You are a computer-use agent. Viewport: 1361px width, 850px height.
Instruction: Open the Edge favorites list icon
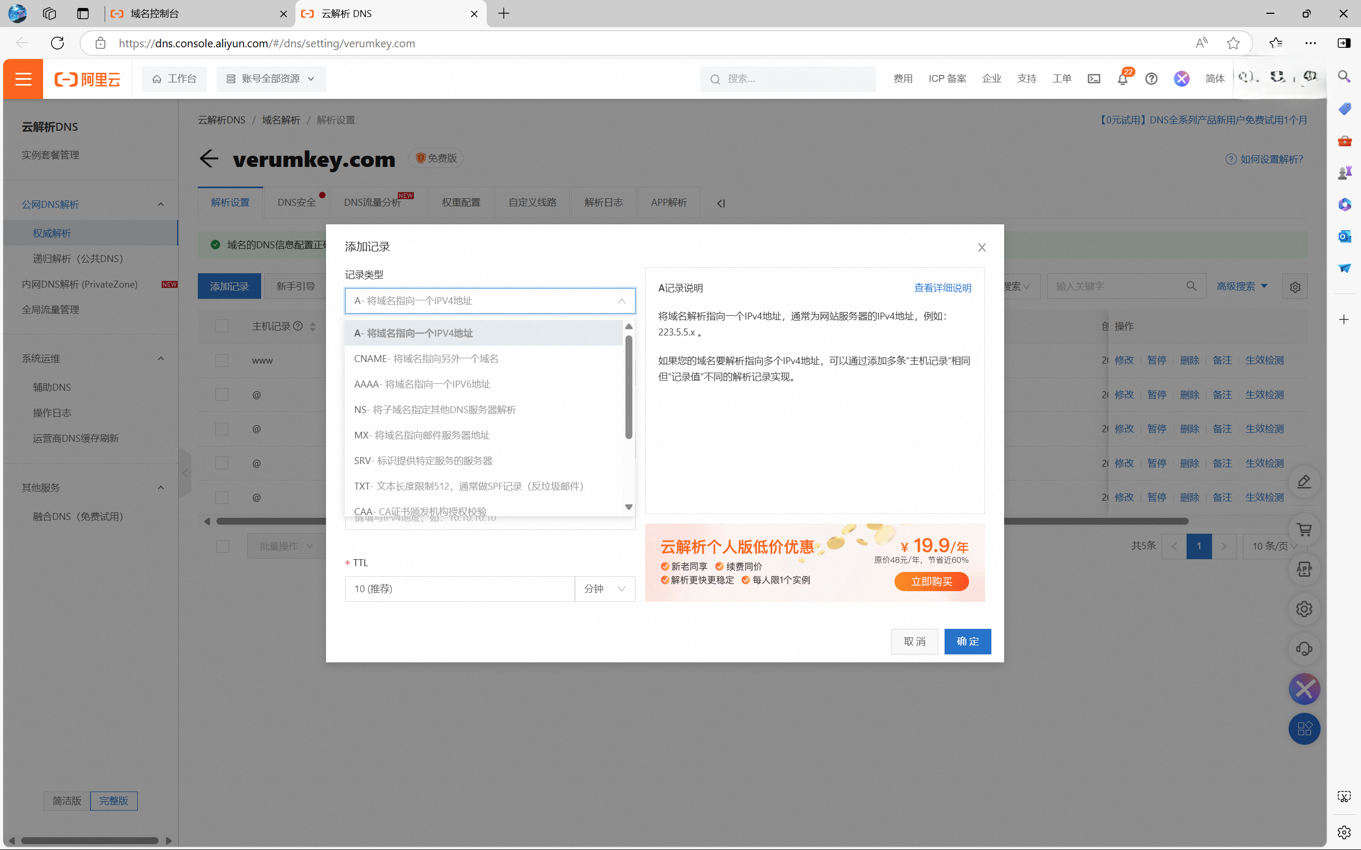point(1275,43)
